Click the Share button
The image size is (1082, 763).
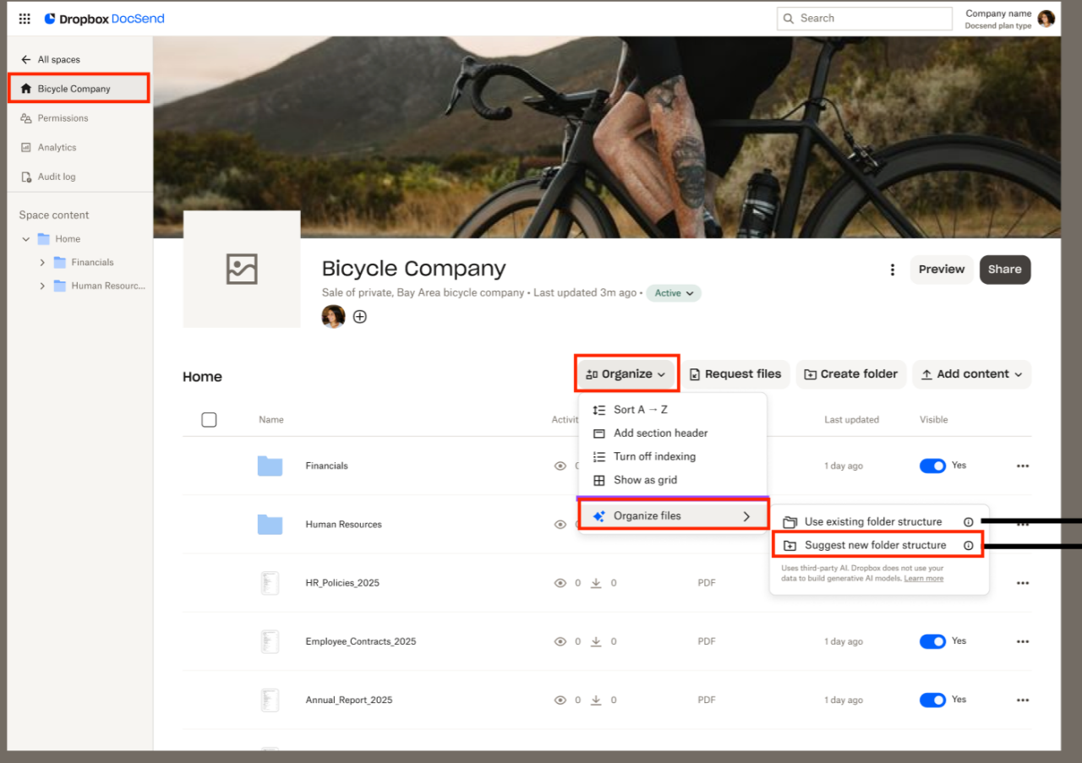pyautogui.click(x=1004, y=270)
